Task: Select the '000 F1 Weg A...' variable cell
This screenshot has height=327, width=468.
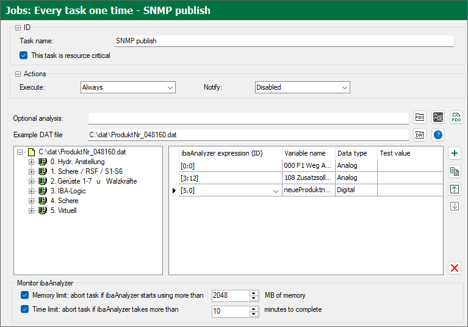Action: point(309,165)
